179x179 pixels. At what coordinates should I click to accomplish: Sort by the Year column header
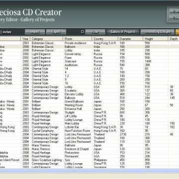click(x=25, y=39)
